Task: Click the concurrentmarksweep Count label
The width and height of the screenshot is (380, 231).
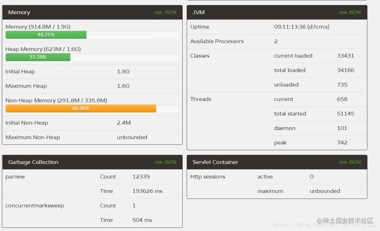Action: (108, 206)
